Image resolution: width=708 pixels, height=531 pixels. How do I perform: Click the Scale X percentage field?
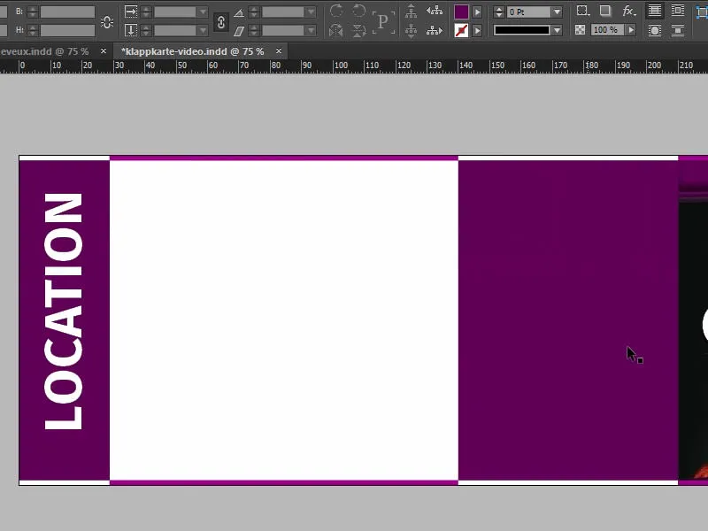(175, 12)
